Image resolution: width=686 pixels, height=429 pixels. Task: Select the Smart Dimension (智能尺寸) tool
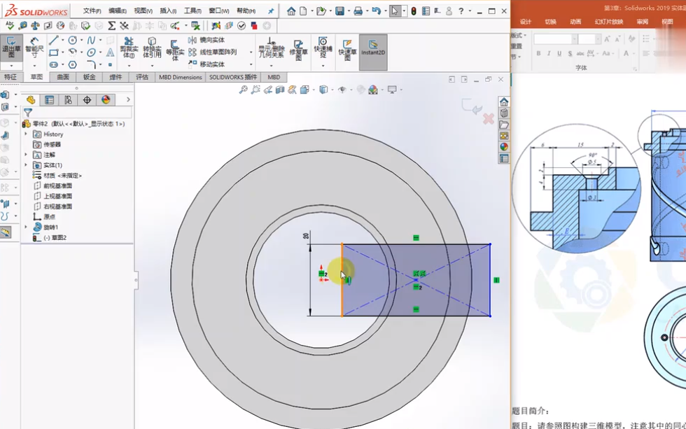point(34,47)
